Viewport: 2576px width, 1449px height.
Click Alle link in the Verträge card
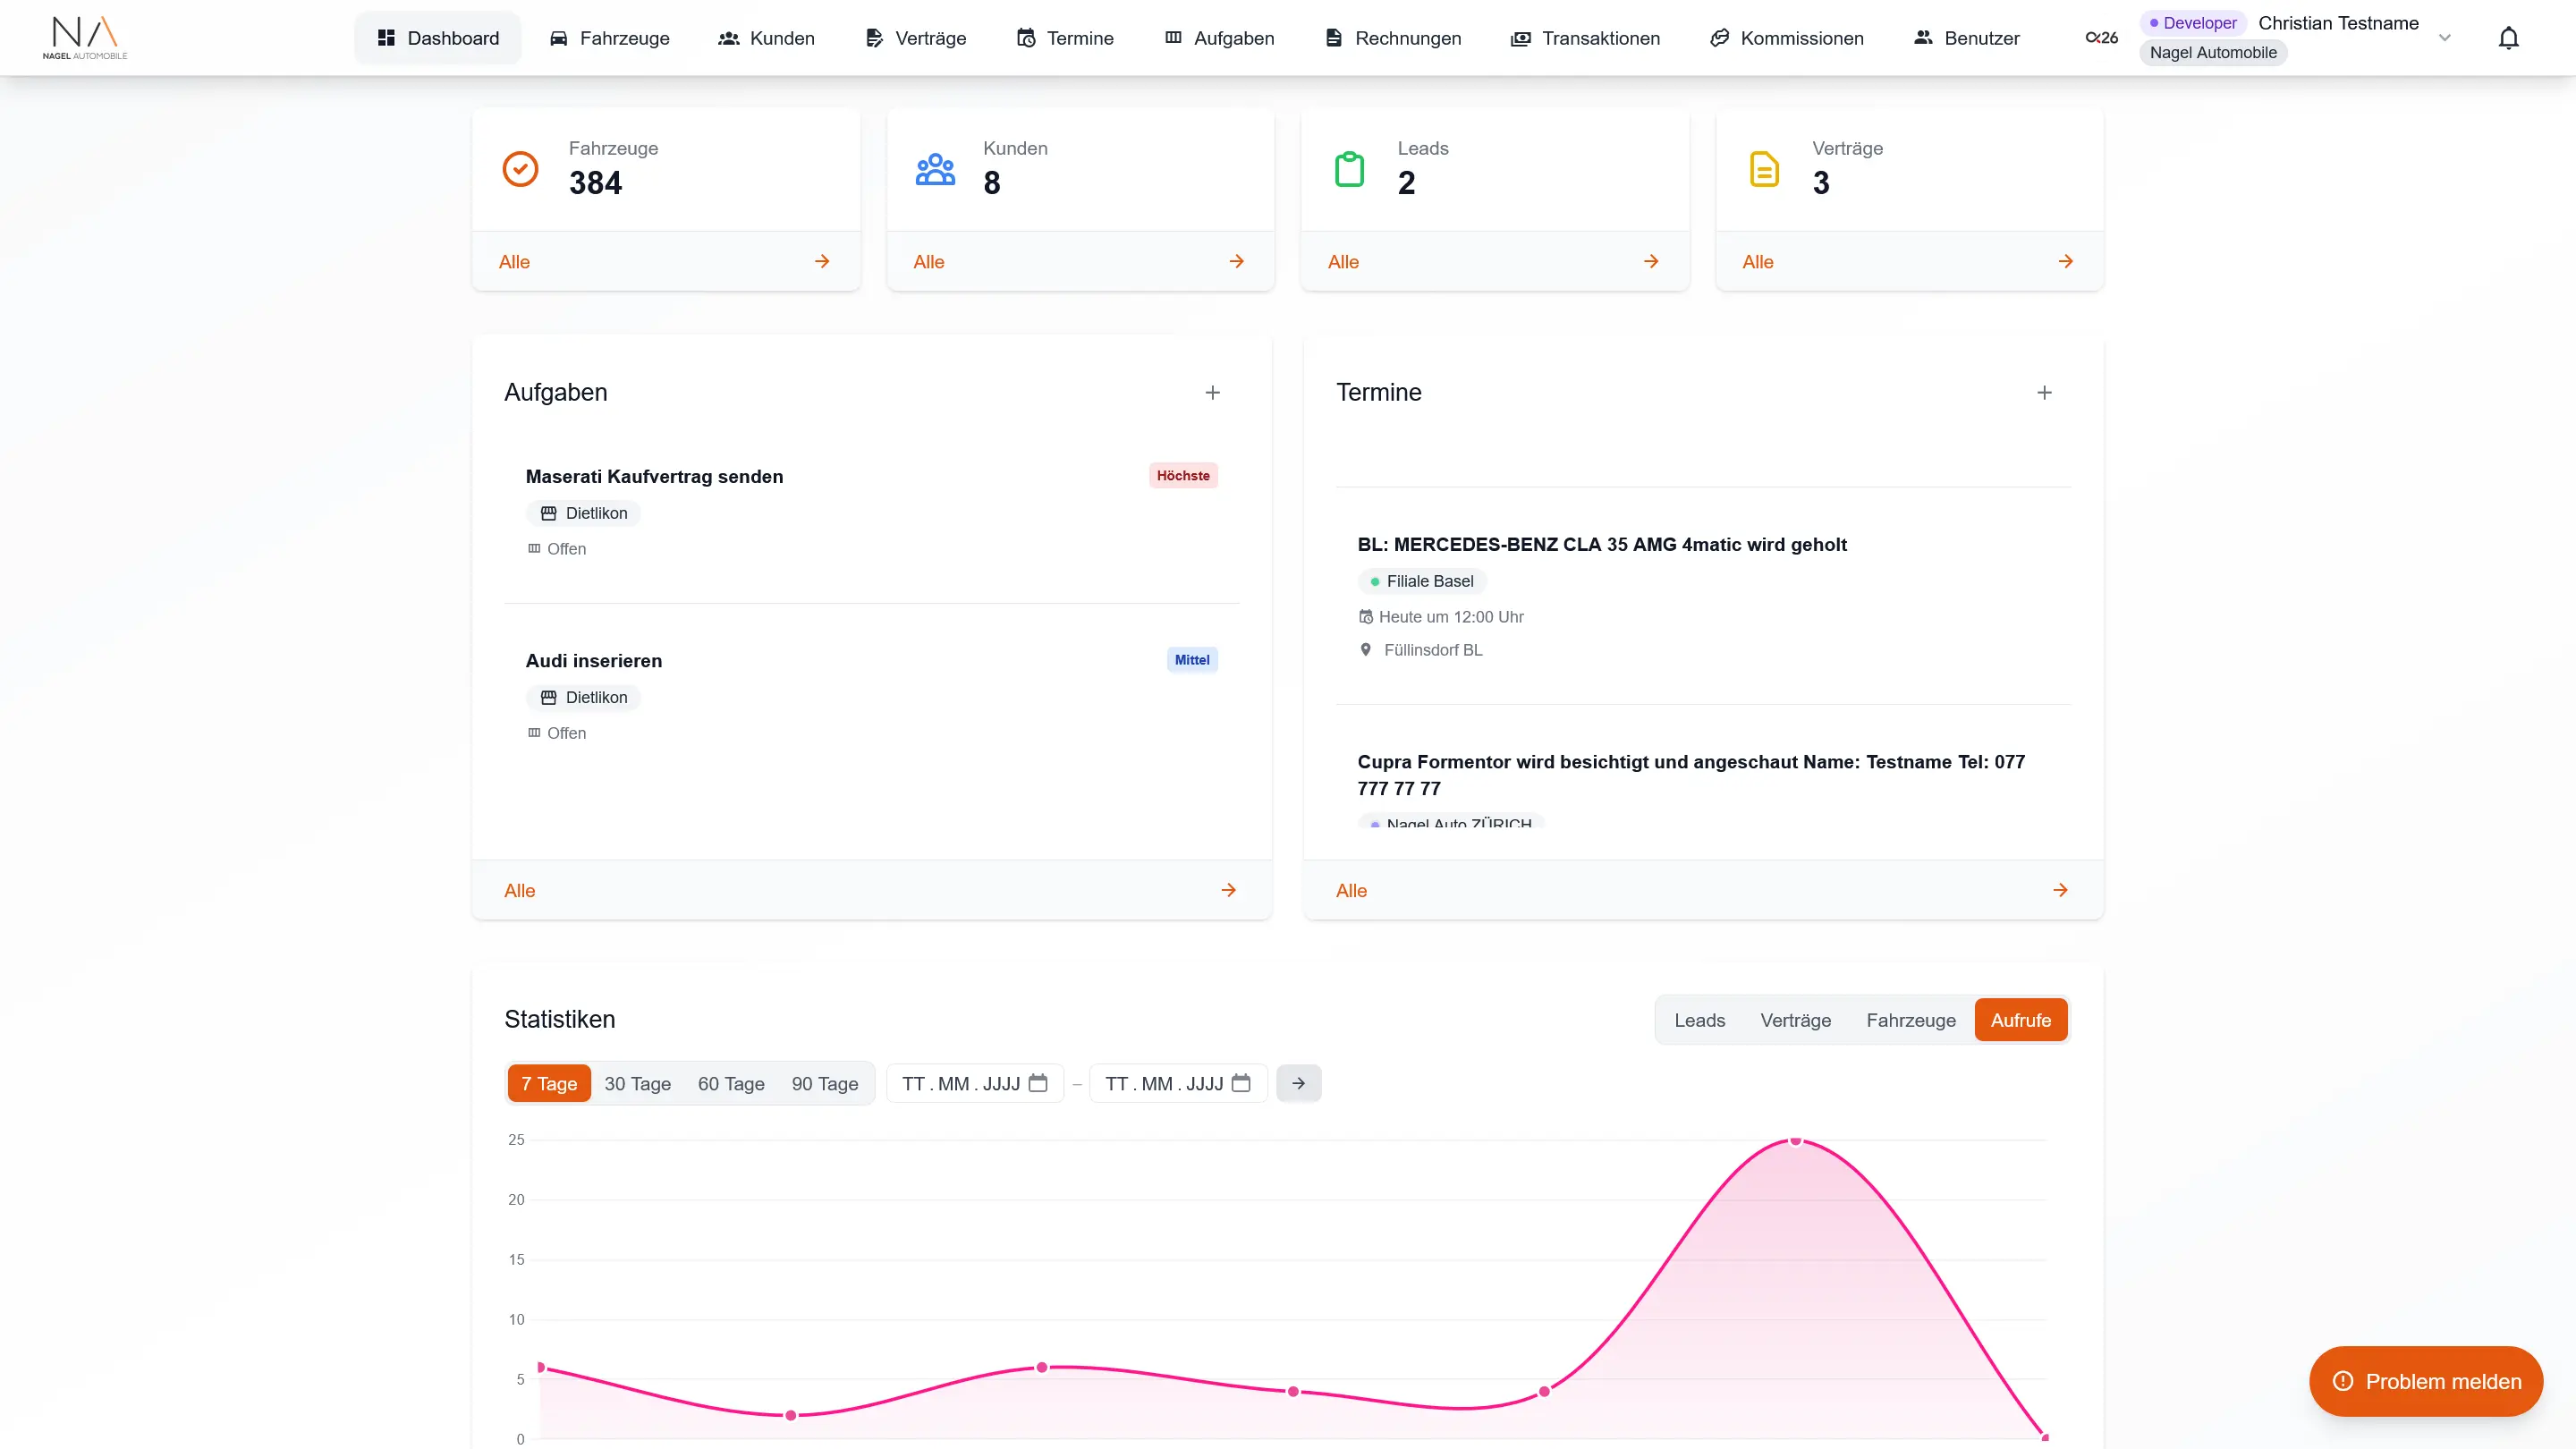(x=1757, y=262)
